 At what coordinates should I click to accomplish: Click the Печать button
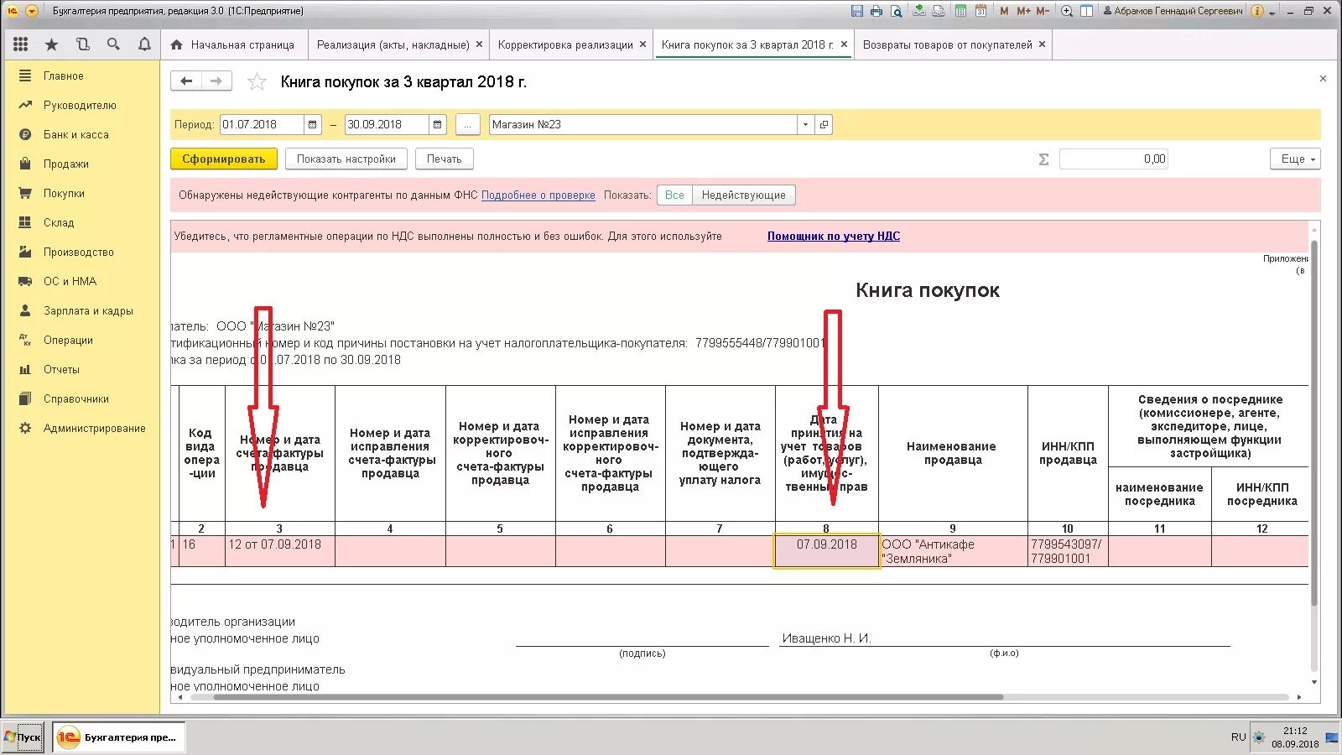tap(444, 159)
